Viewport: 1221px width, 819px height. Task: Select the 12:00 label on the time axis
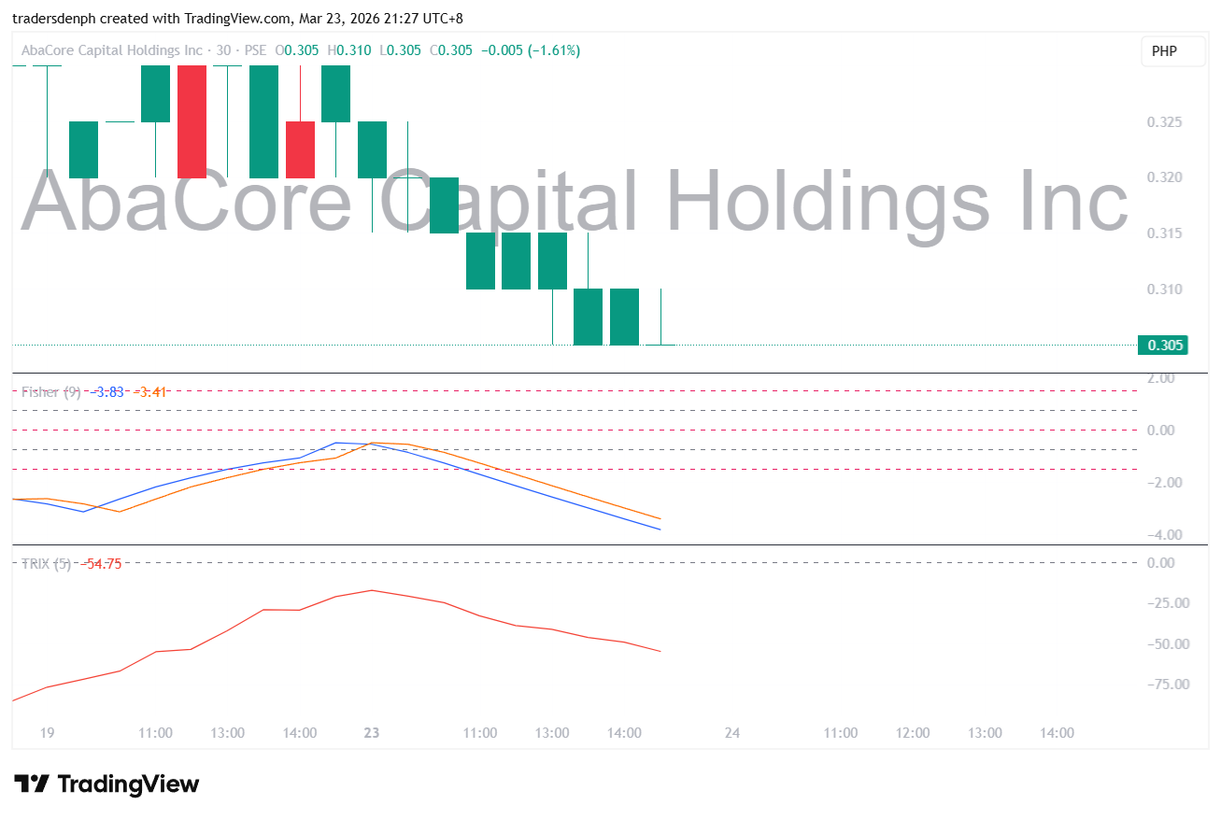tap(913, 733)
